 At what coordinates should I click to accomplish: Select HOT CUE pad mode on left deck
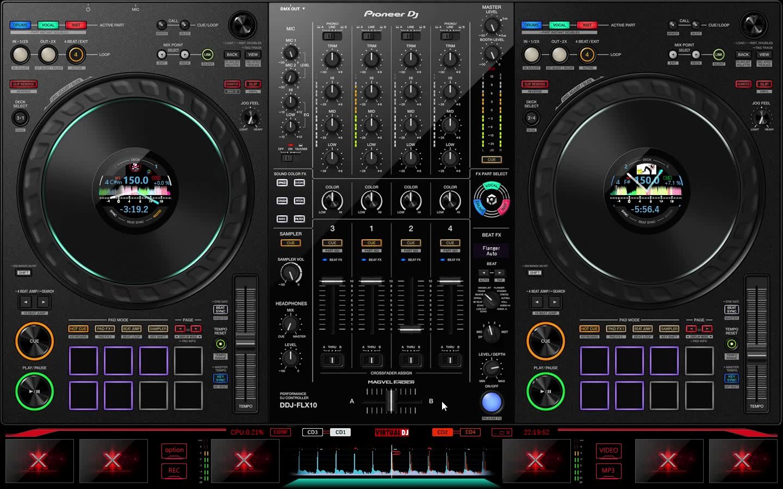[78, 329]
